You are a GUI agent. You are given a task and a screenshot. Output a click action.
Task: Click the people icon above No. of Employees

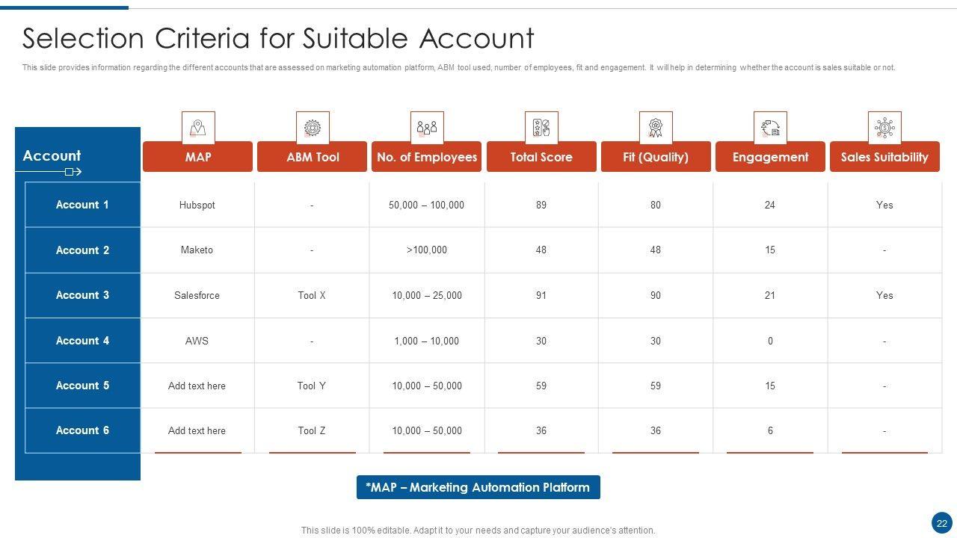pyautogui.click(x=427, y=128)
